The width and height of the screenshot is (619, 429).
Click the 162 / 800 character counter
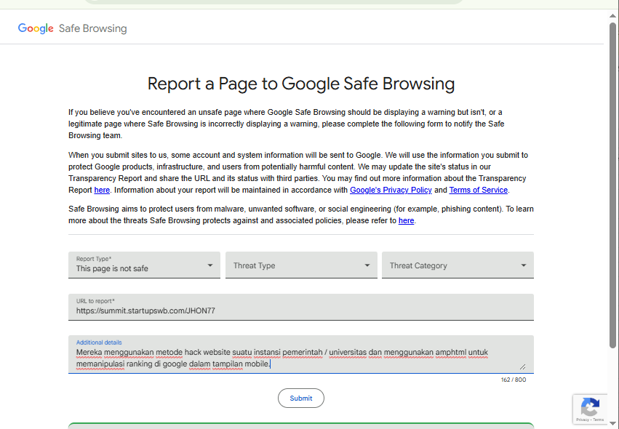coord(514,380)
